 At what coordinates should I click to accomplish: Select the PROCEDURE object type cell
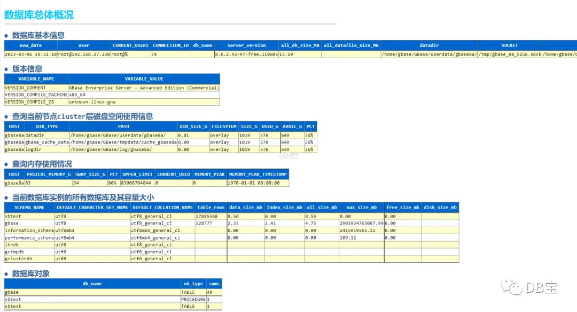point(193,300)
